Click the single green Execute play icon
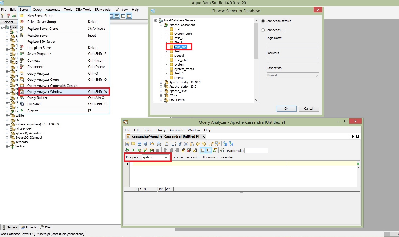 click(x=133, y=150)
